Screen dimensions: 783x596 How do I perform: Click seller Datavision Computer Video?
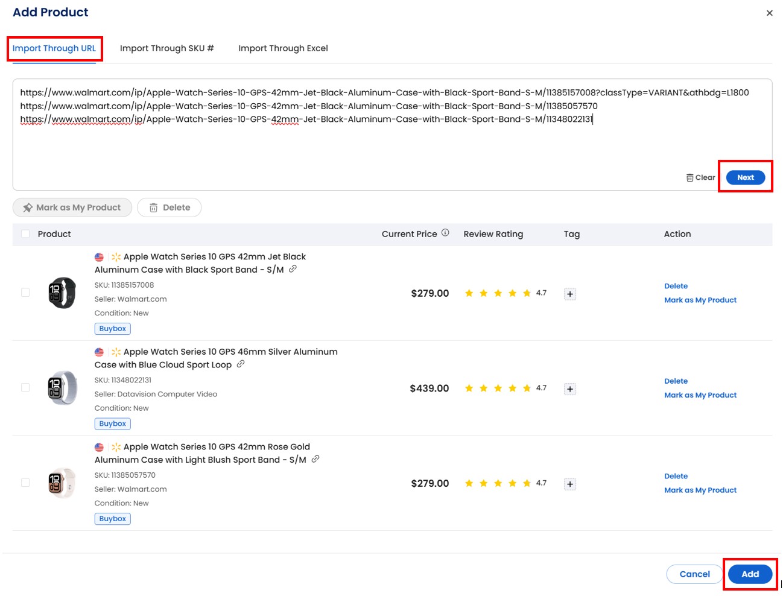point(156,394)
